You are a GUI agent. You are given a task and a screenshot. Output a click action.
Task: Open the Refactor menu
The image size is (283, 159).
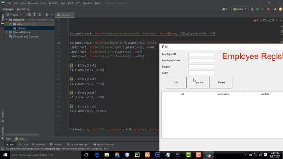coord(54,3)
